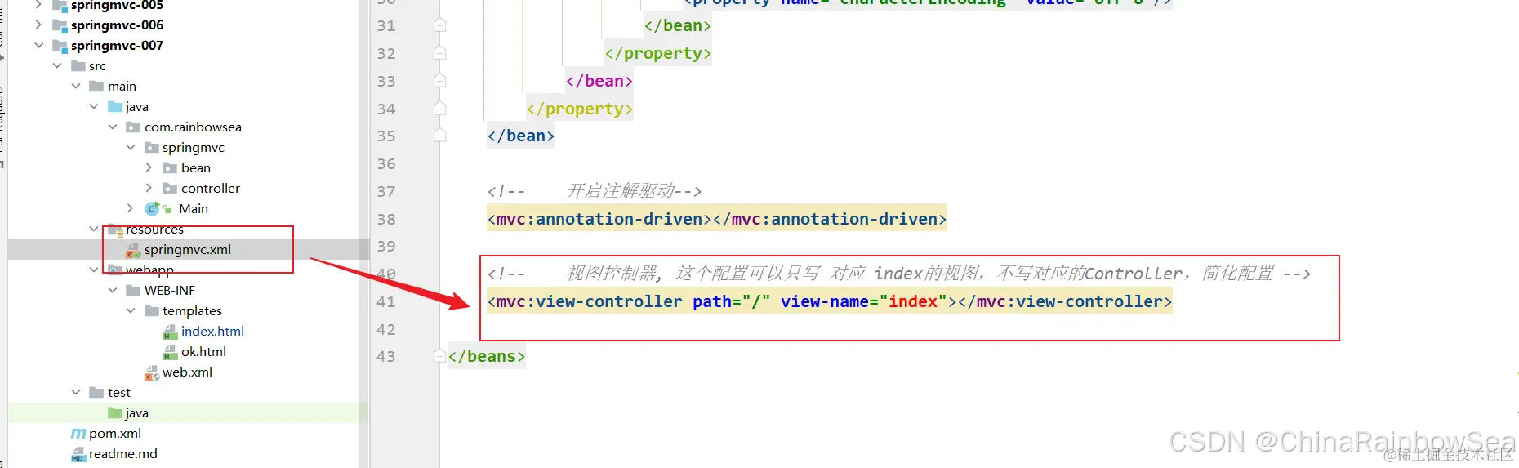Click the com.rainbowsea package icon

click(x=133, y=127)
